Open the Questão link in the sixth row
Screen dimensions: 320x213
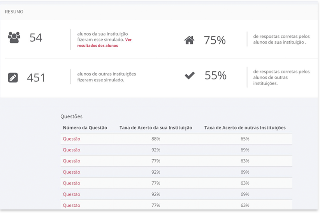71,194
